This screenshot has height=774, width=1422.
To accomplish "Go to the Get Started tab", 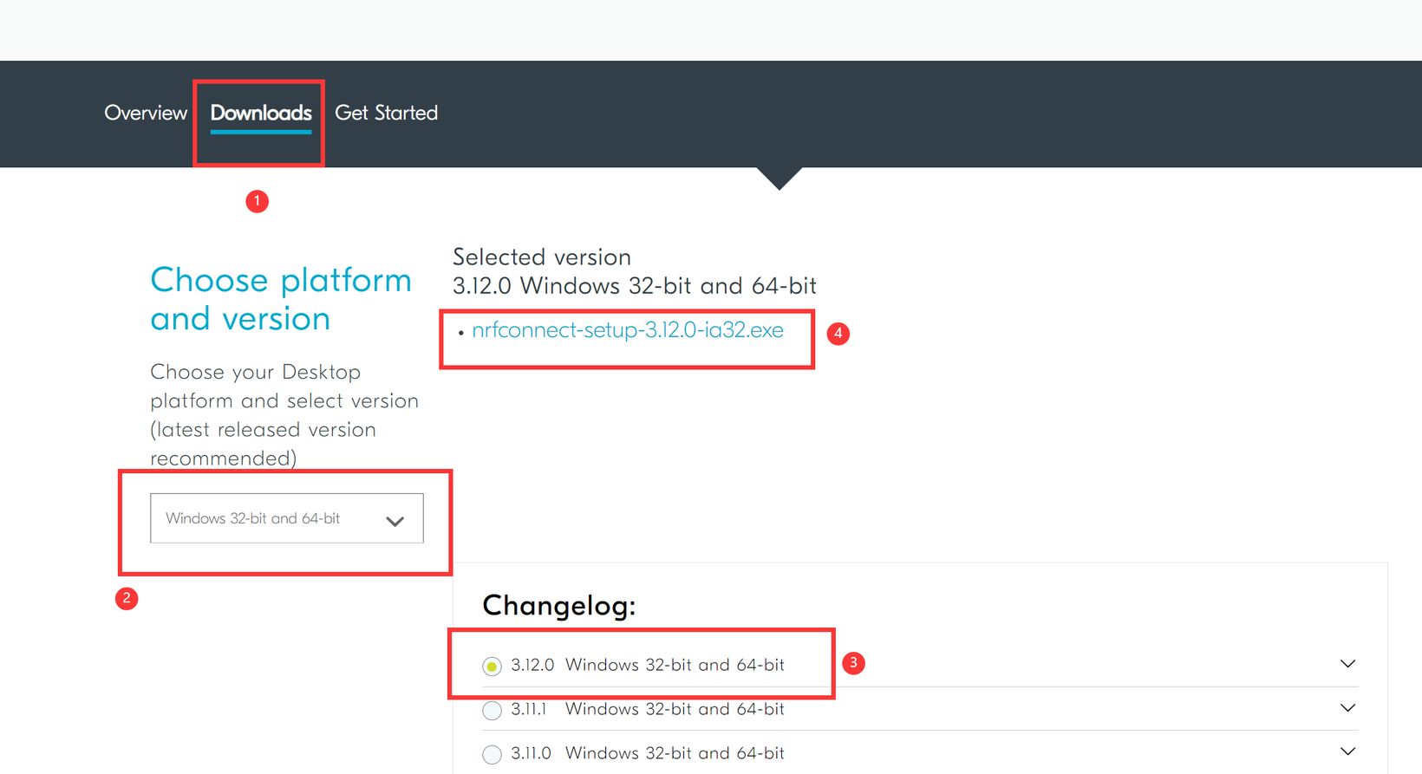I will tap(386, 113).
